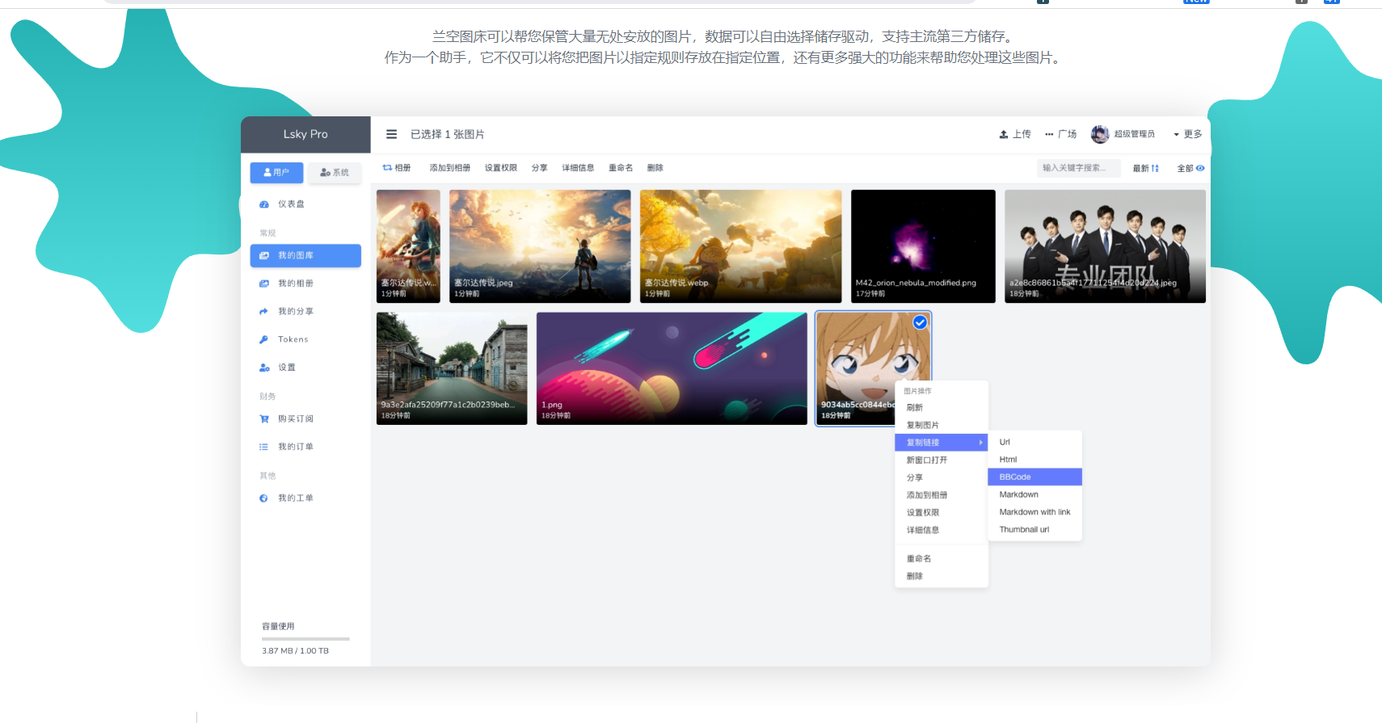Viewport: 1382px width, 723px height.
Task: Click the keyword search input field
Action: [1077, 168]
